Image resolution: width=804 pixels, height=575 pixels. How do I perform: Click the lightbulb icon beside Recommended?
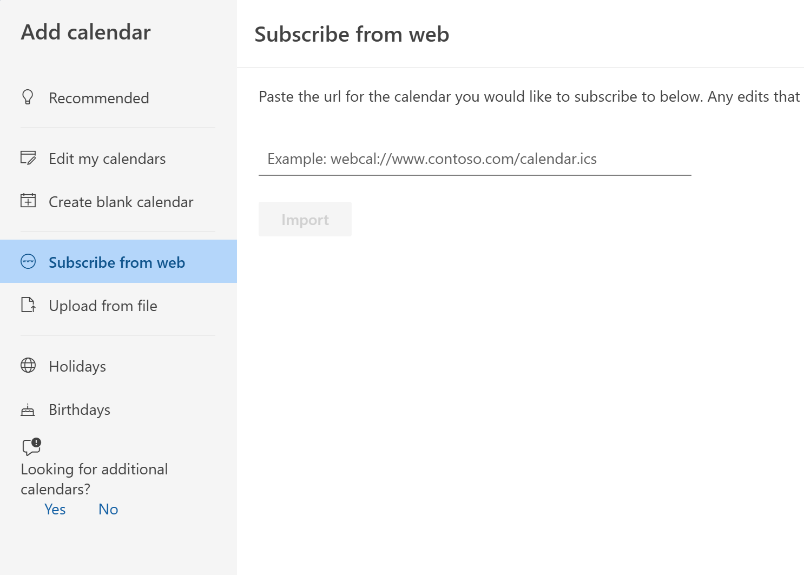pos(28,97)
